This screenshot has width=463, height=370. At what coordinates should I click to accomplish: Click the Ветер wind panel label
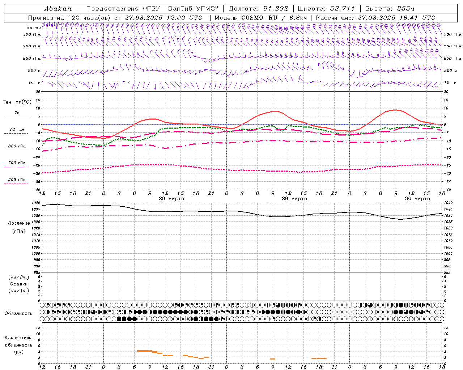click(33, 27)
